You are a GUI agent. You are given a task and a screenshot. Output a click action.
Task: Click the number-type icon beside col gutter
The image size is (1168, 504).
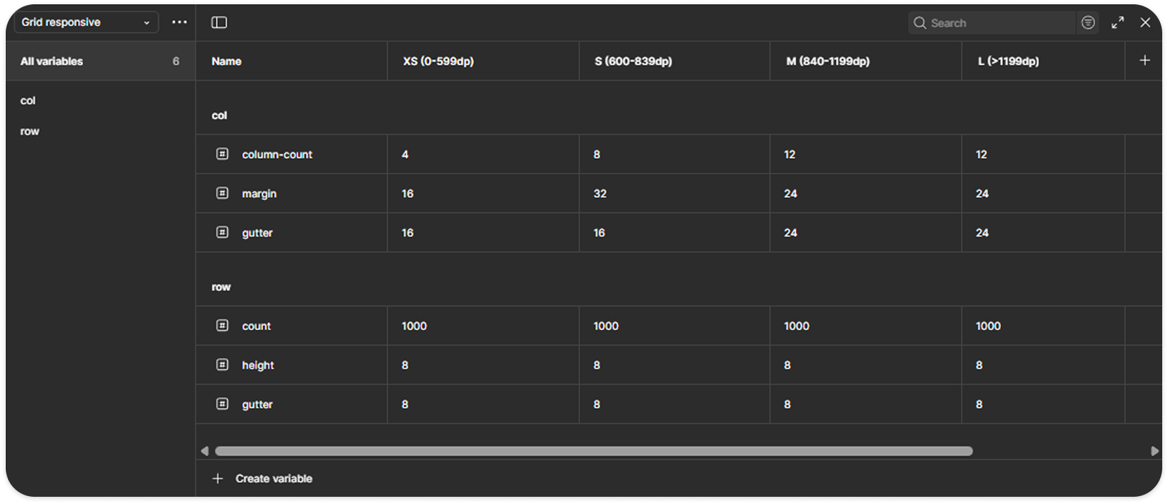point(222,232)
